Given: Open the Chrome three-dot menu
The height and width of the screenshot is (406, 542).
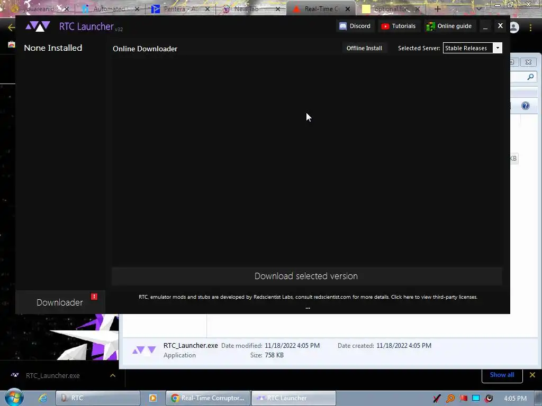Looking at the screenshot, I should [x=530, y=27].
